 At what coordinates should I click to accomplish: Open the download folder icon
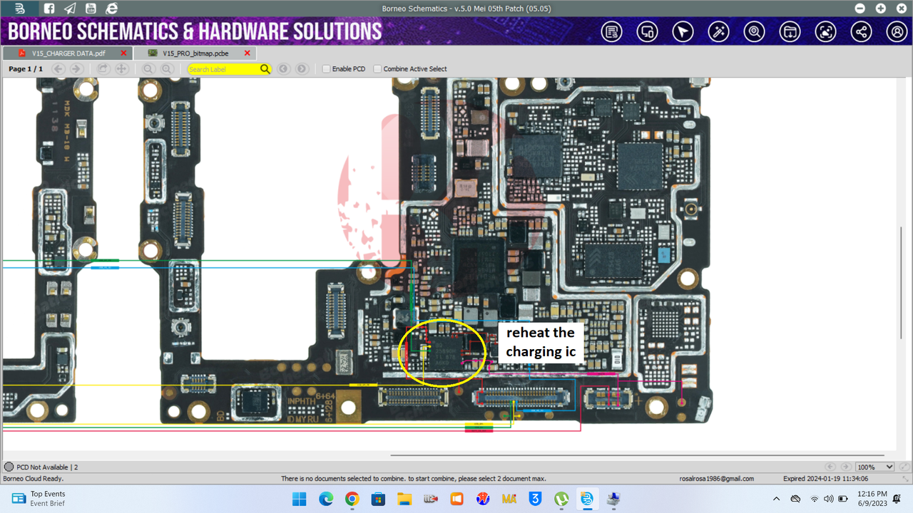point(790,32)
